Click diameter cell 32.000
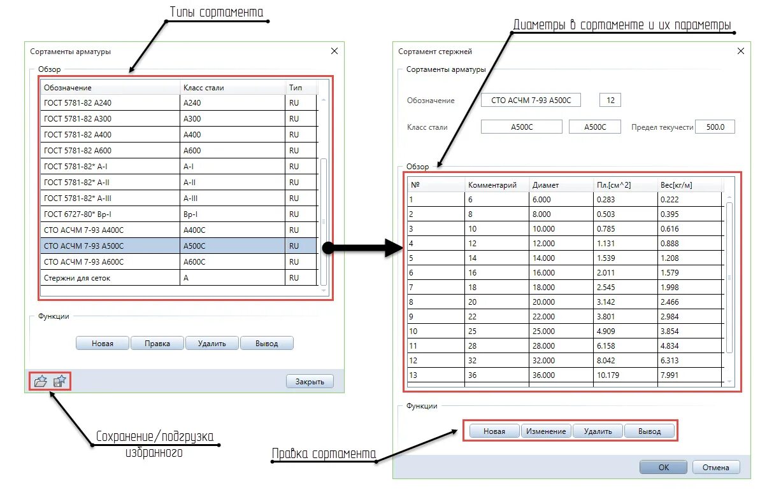 click(561, 361)
